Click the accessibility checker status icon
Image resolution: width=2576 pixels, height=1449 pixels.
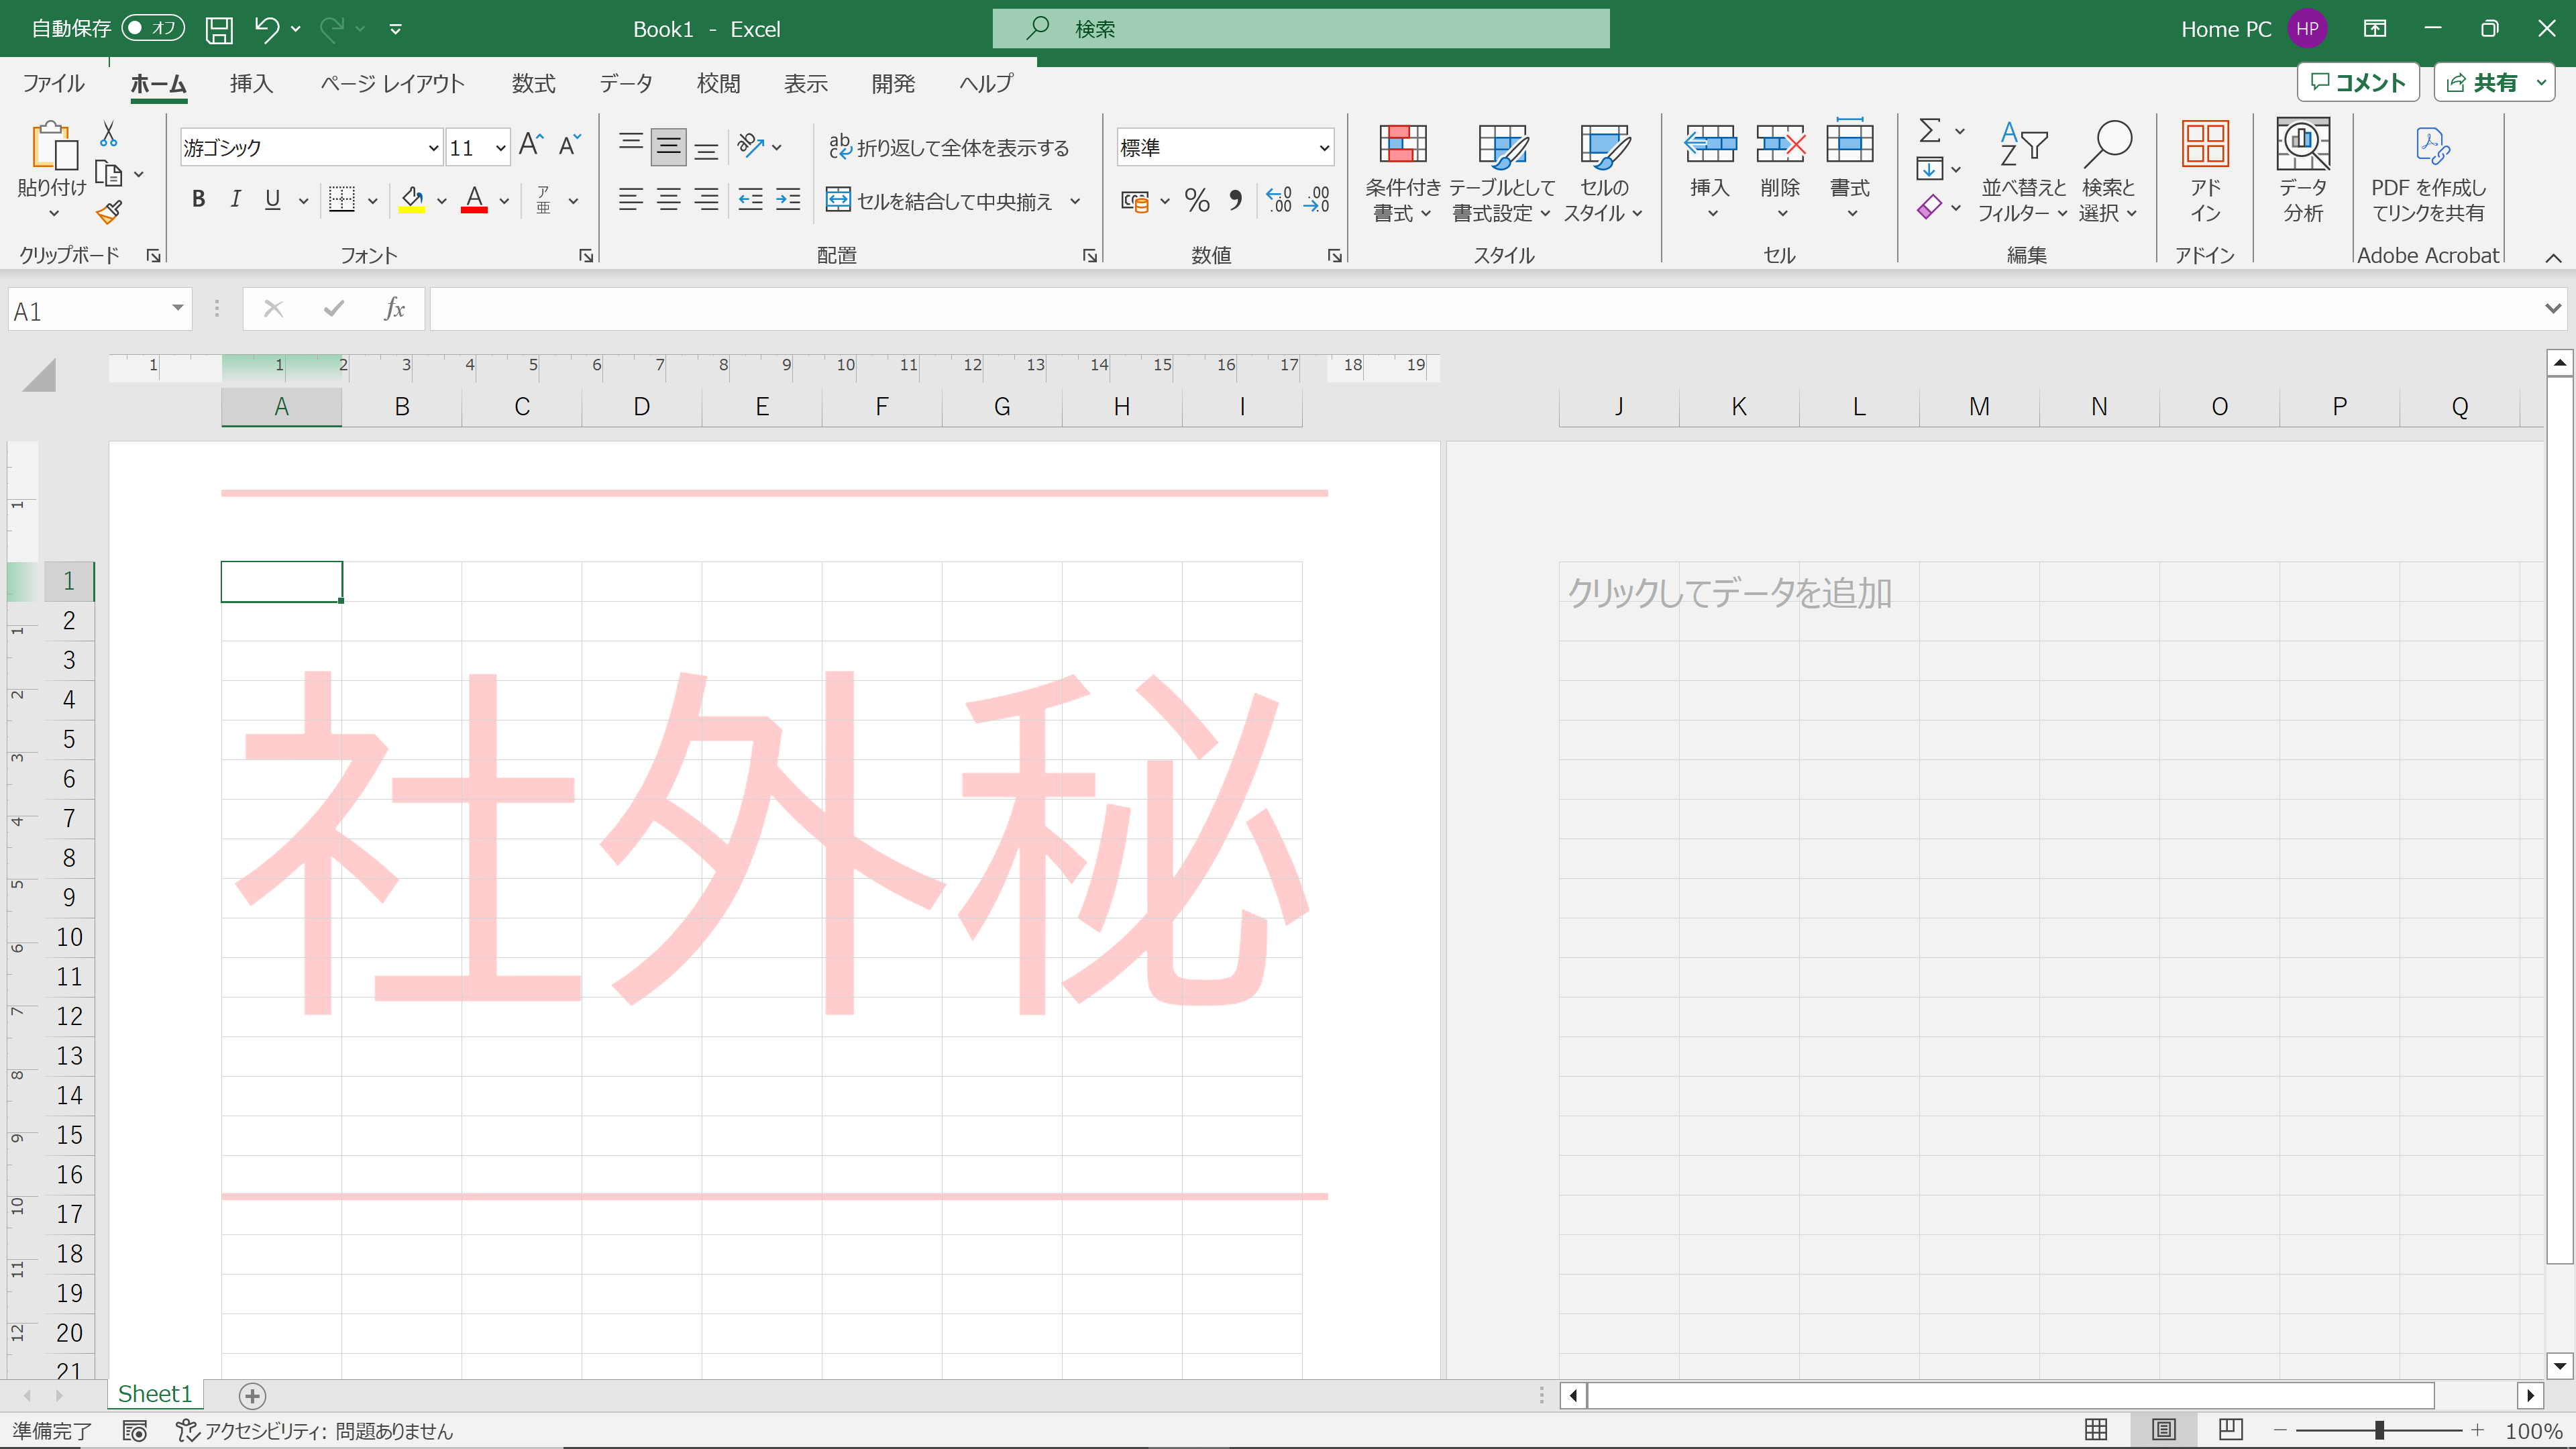(187, 1431)
